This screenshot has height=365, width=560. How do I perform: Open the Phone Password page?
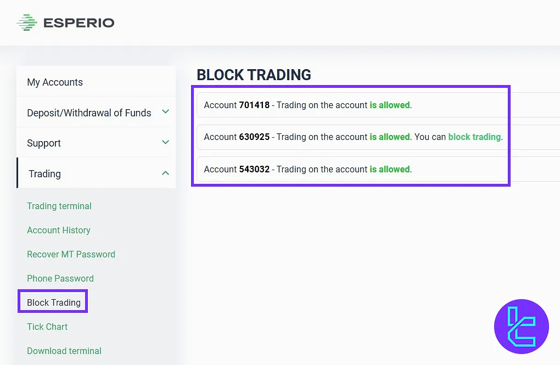60,279
